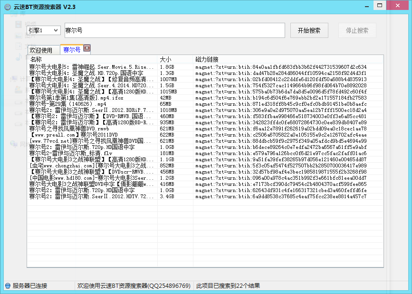The image size is (412, 294).
Task: Close the 赛尔号 results tab
Action: pos(87,48)
